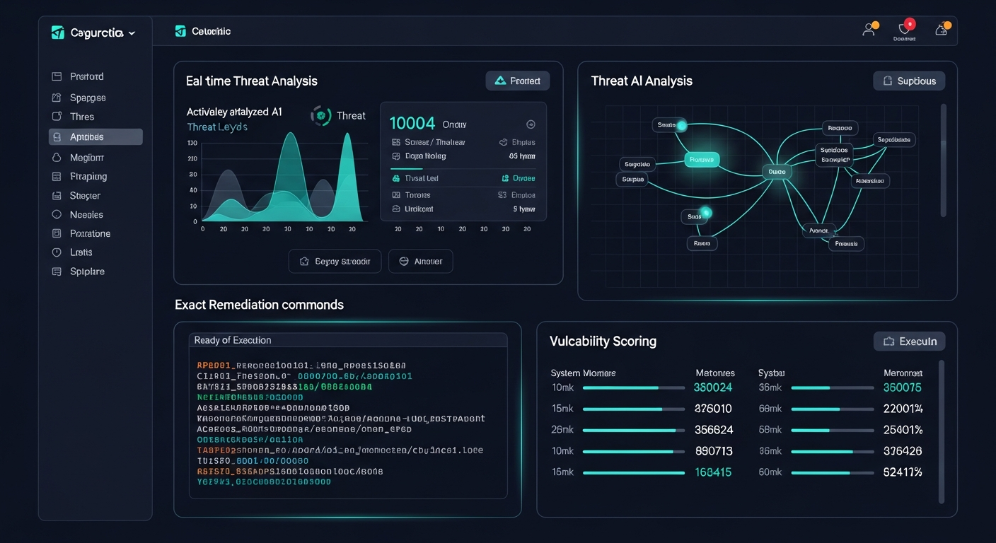
Task: Click the Saupue graph node
Action: pos(633,180)
